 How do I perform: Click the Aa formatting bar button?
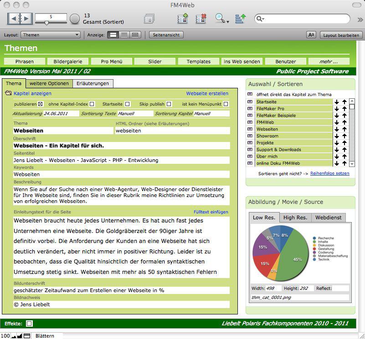pyautogui.click(x=311, y=35)
